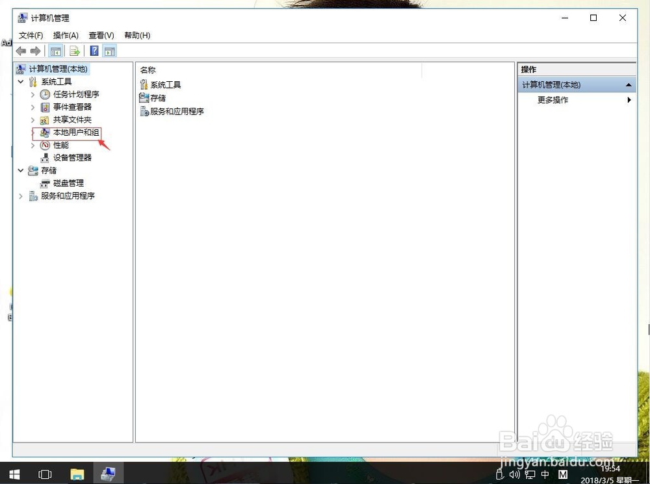Click the M input method tray icon
The width and height of the screenshot is (650, 484).
coord(562,474)
